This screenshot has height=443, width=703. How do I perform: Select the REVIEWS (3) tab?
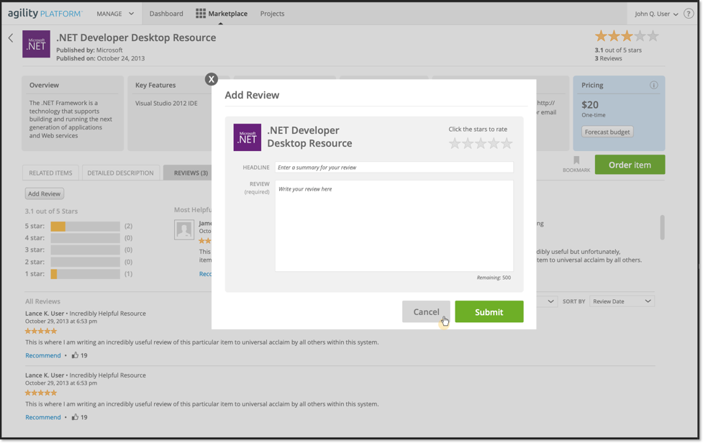189,173
